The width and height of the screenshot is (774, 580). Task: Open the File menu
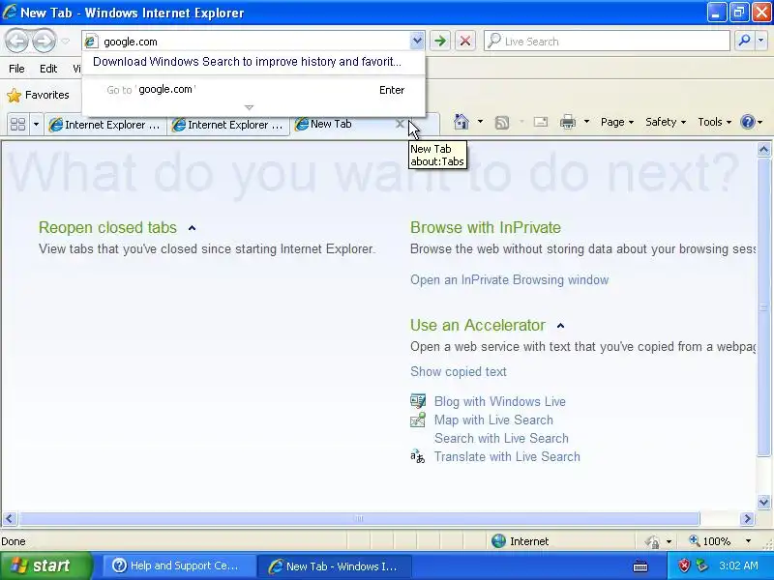pyautogui.click(x=16, y=69)
